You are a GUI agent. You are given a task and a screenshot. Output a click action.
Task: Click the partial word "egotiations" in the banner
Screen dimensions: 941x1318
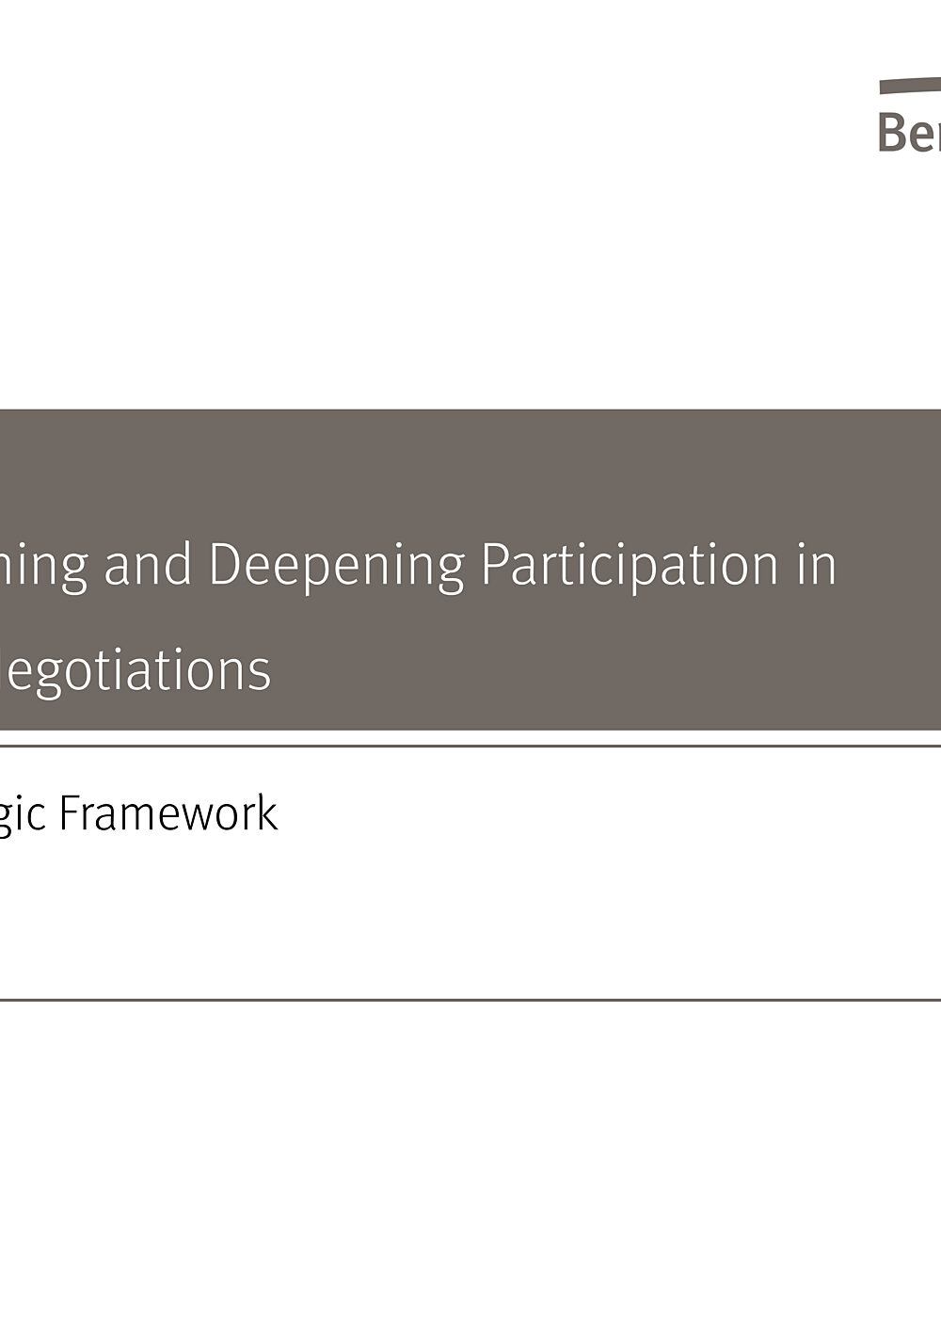click(136, 671)
